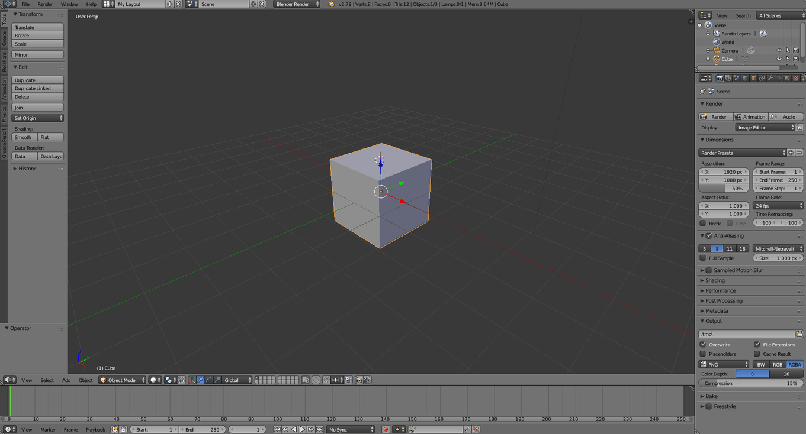Image resolution: width=806 pixels, height=434 pixels.
Task: Select the World properties tab
Action: pyautogui.click(x=745, y=77)
